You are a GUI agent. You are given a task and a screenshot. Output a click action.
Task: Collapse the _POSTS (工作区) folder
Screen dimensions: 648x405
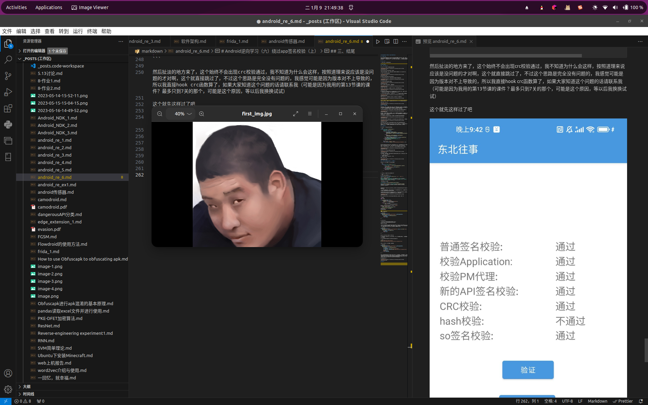(x=37, y=59)
